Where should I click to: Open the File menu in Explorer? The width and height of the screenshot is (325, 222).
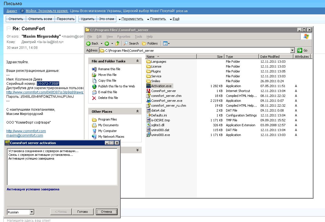[90, 37]
